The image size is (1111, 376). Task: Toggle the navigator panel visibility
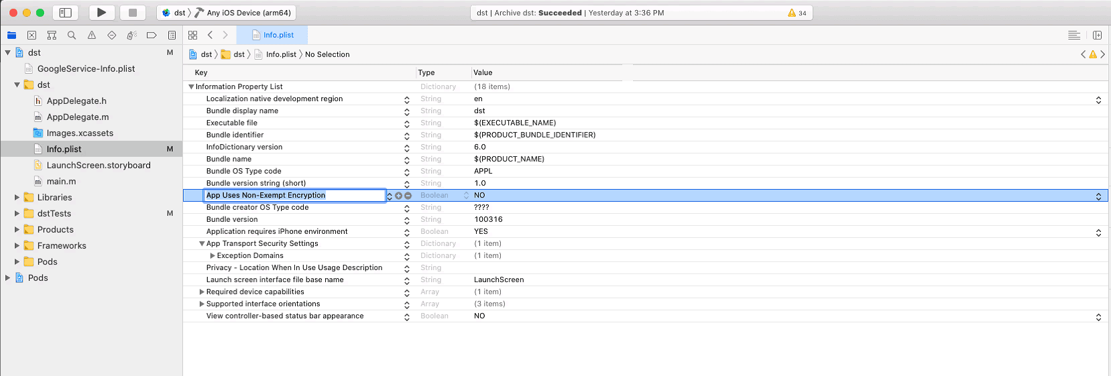(65, 13)
